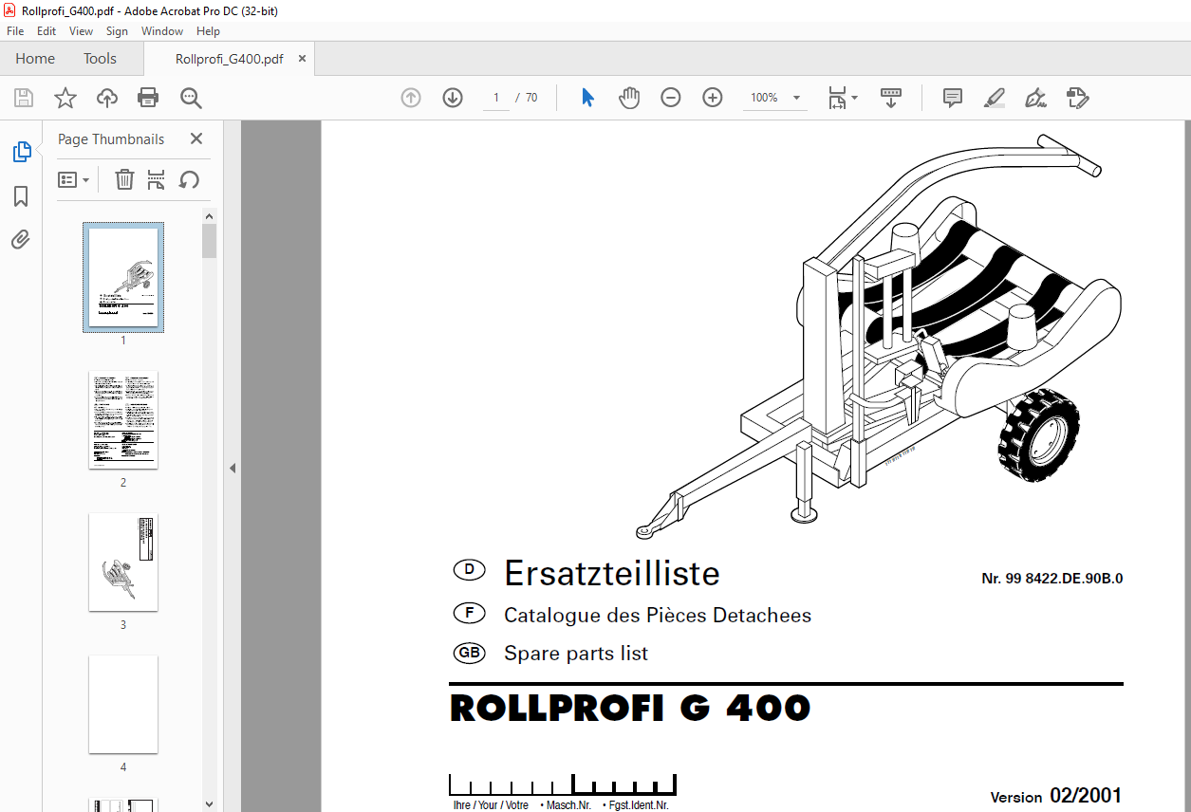Open the Edit menu

point(47,31)
